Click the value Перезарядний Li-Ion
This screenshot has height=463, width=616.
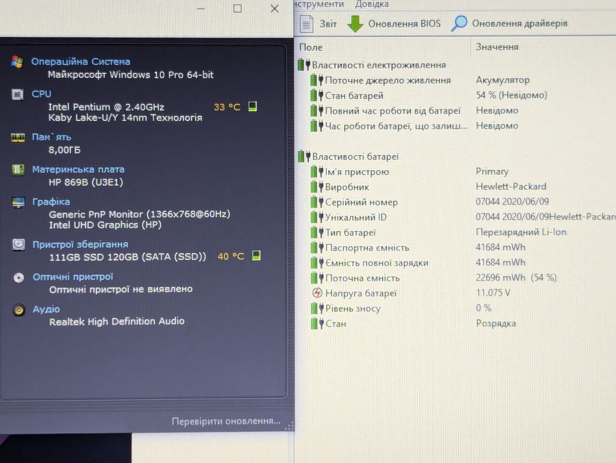pos(521,232)
